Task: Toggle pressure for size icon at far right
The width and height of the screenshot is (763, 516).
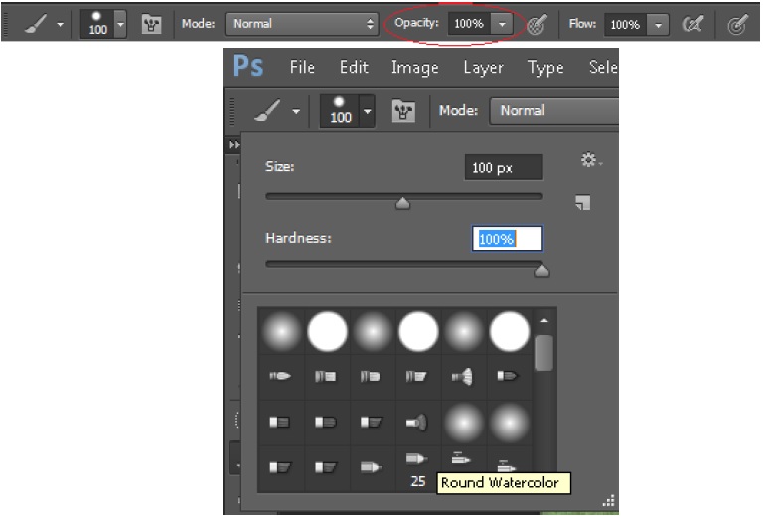Action: tap(737, 23)
